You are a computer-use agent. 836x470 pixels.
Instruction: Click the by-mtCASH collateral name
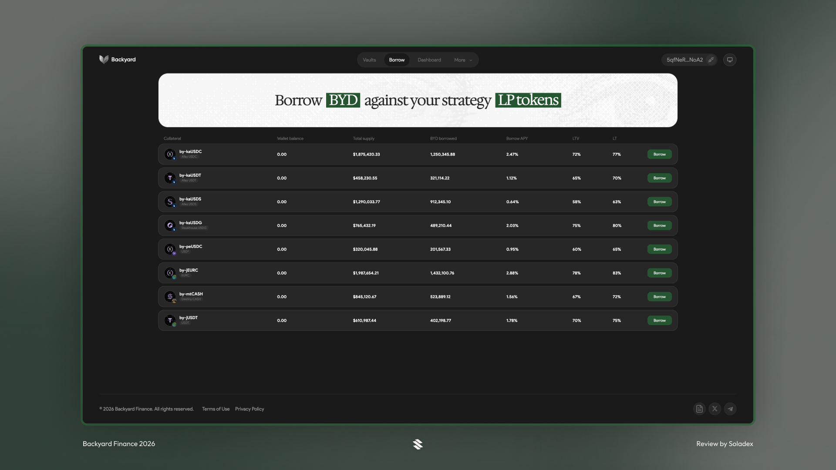coord(191,294)
